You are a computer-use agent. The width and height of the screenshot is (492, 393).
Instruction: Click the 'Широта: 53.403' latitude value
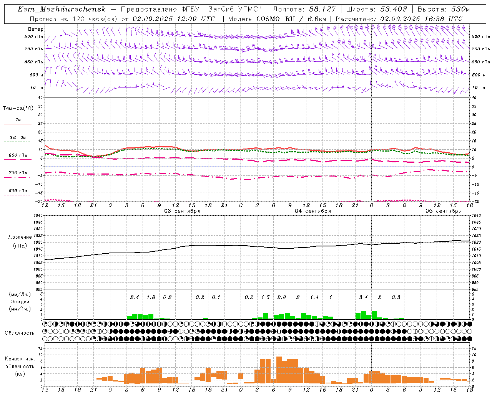[376, 9]
